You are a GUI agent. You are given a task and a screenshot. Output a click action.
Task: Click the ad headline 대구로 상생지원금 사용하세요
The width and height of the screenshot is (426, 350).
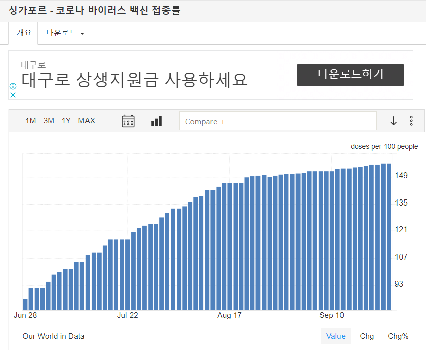point(134,80)
